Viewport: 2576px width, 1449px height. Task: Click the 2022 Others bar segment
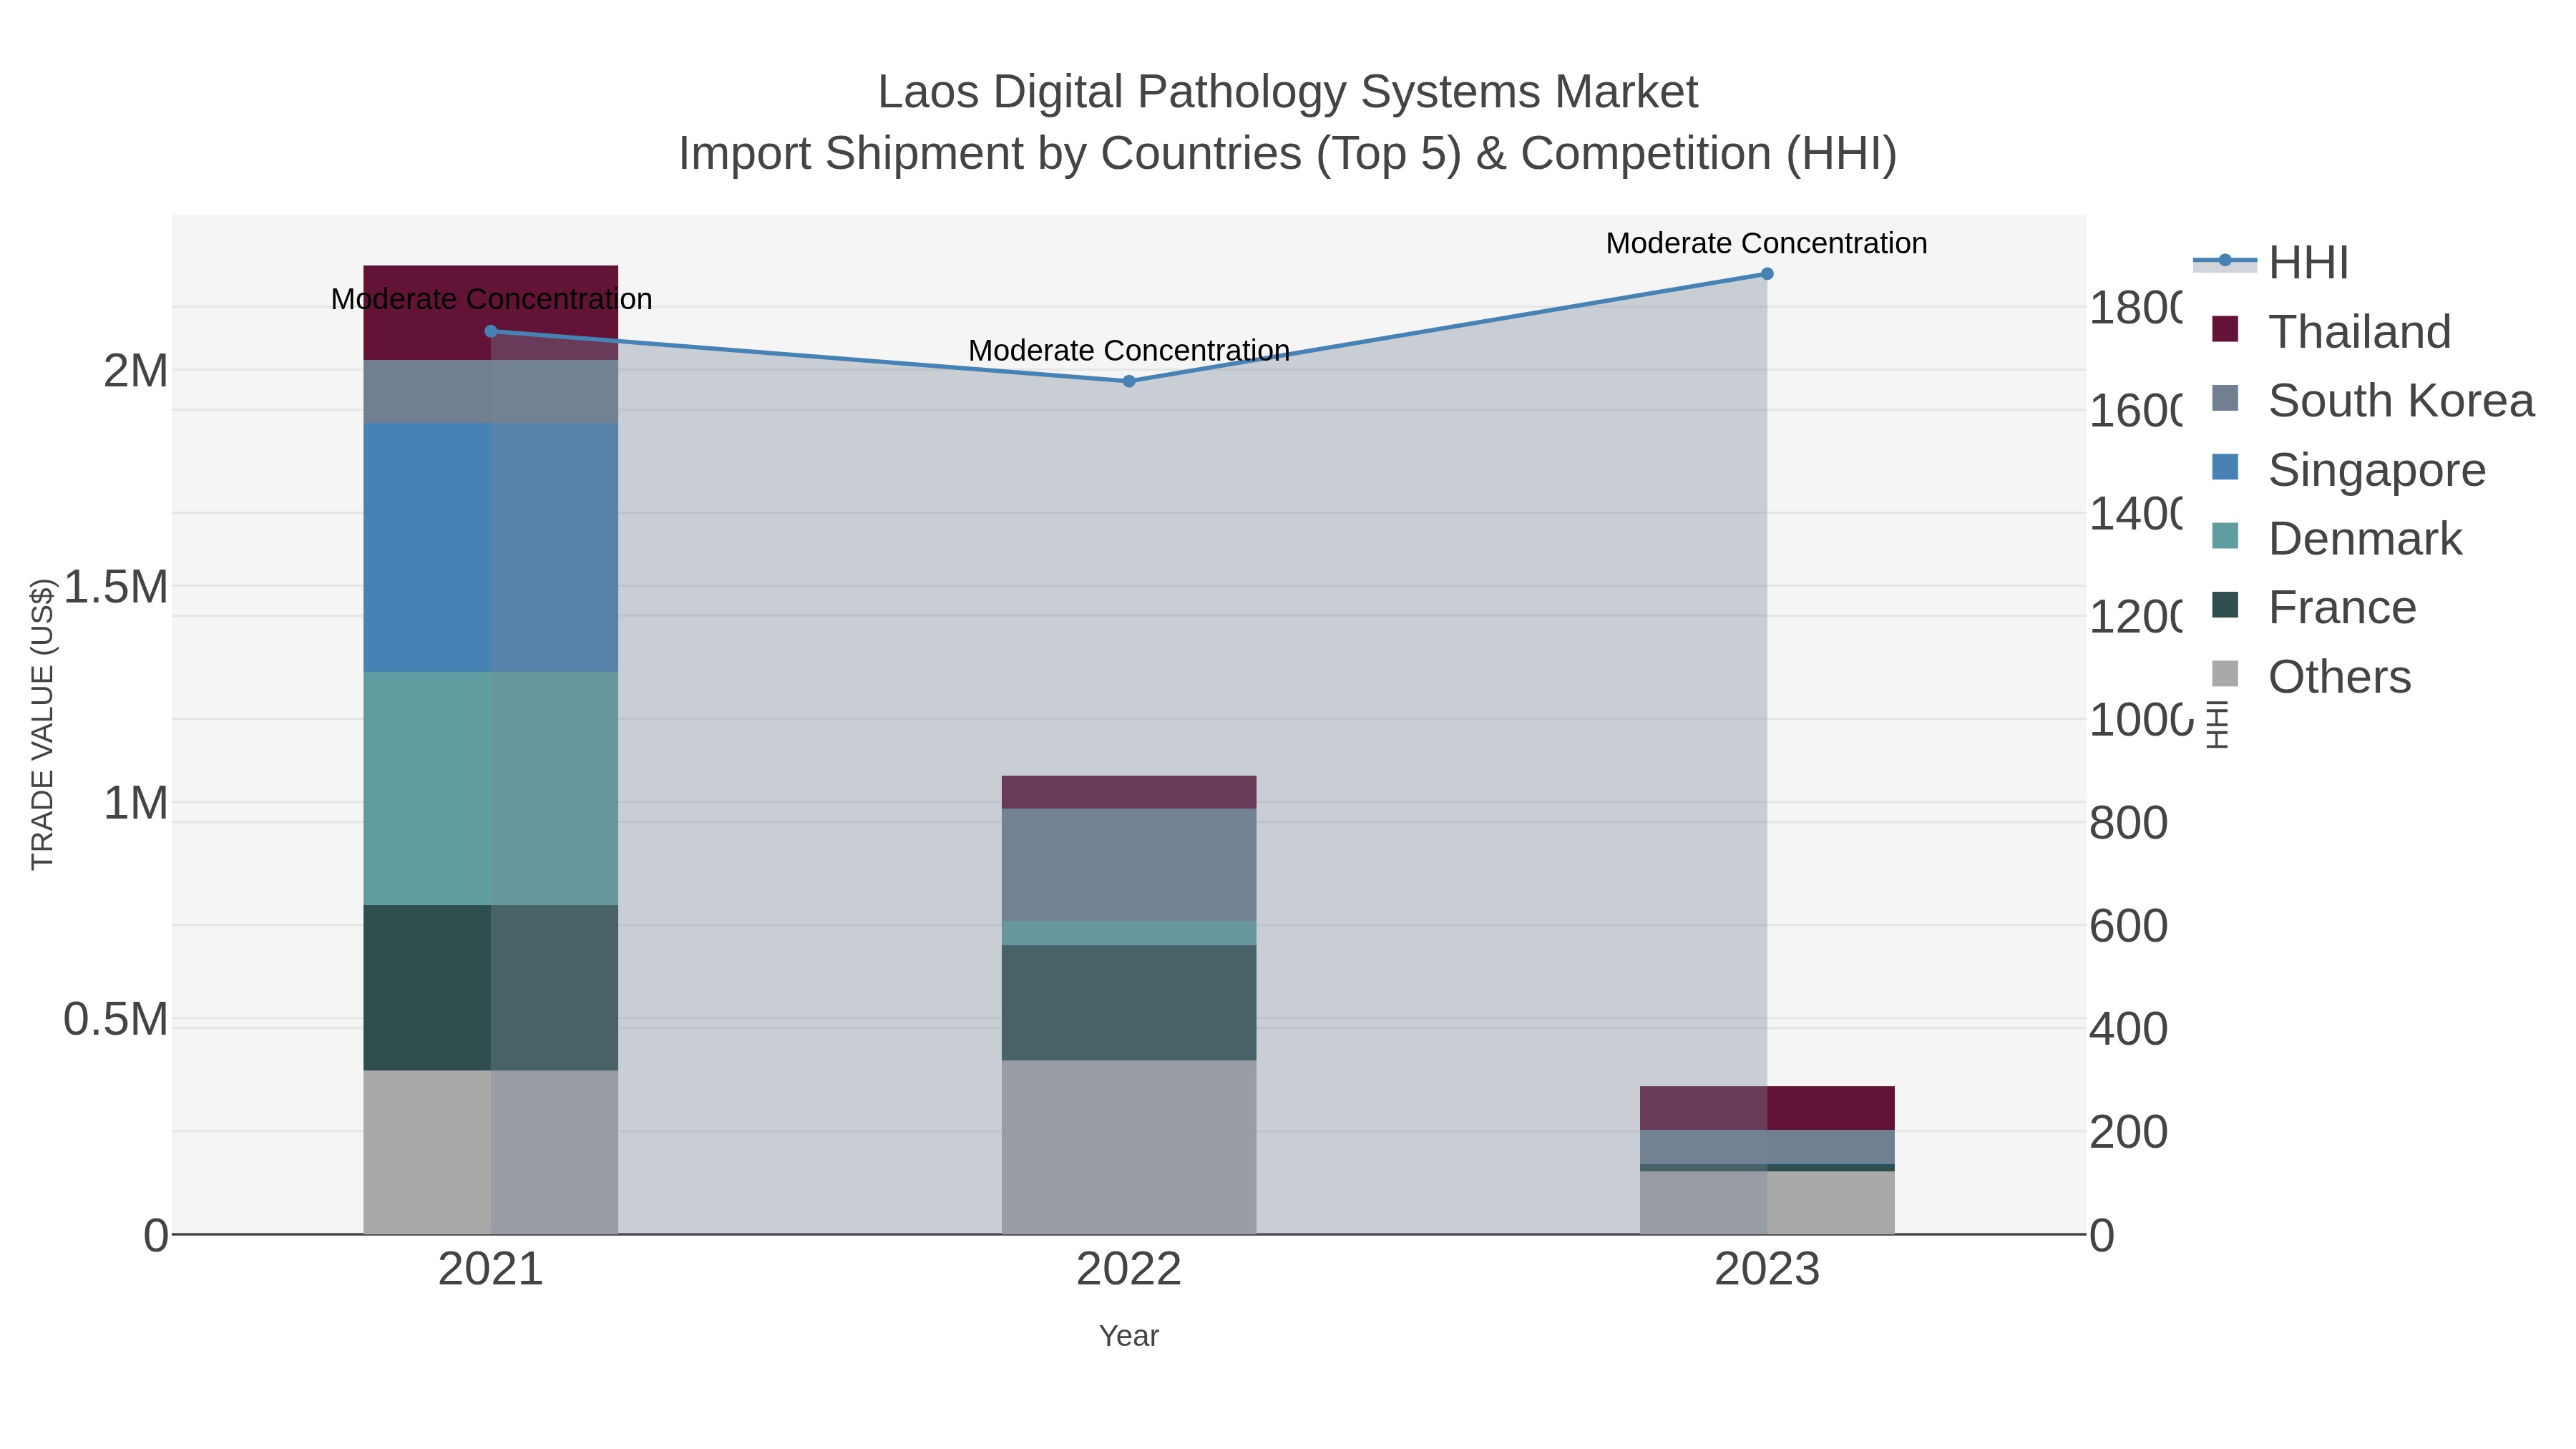[1129, 1147]
